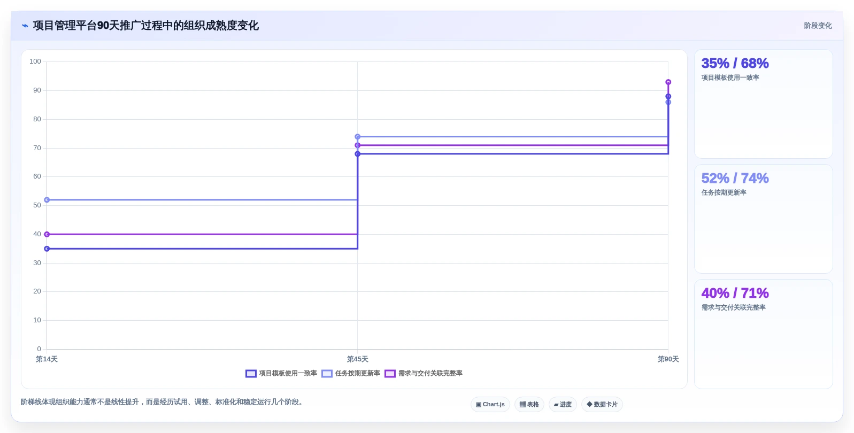
Task: Click the 需求与交付关联完整率 caption in third card
Action: coord(733,307)
